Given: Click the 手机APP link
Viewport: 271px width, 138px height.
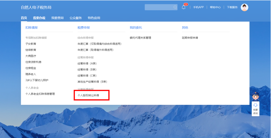Looking at the screenshot, I should click(198, 7).
